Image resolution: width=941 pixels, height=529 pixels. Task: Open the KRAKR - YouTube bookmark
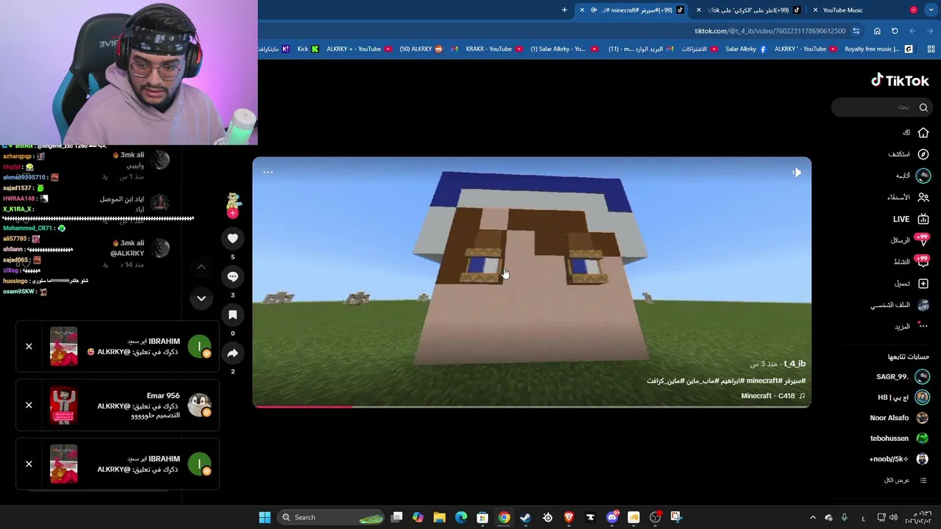pos(493,49)
